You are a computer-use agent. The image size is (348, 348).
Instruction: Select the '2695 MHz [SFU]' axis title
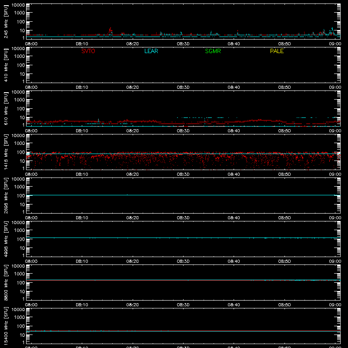pos(6,195)
